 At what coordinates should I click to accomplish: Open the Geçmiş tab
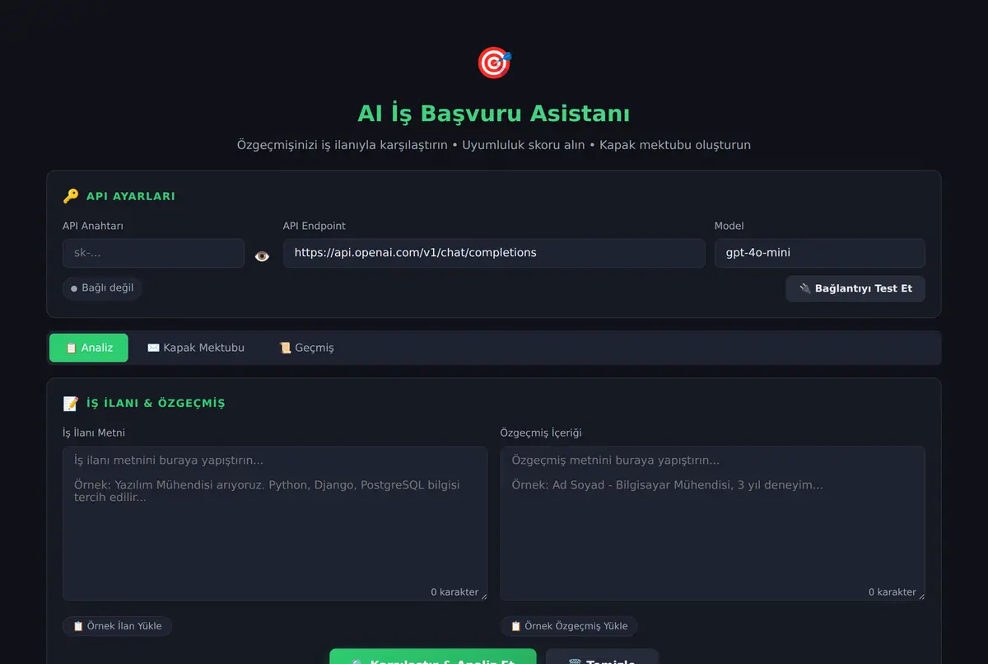[306, 348]
